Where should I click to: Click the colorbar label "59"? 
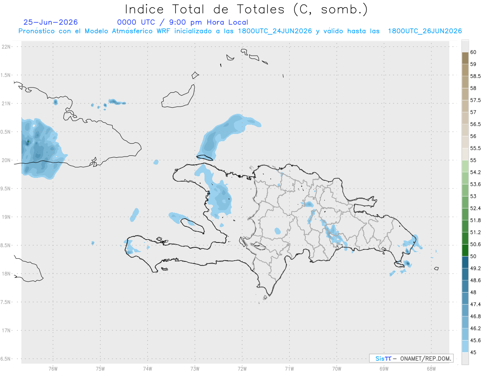pos(473,64)
